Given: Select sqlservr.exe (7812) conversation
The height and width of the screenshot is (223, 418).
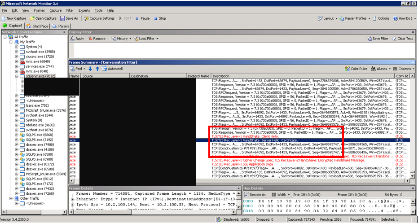Looking at the screenshot, I should pyautogui.click(x=40, y=76).
